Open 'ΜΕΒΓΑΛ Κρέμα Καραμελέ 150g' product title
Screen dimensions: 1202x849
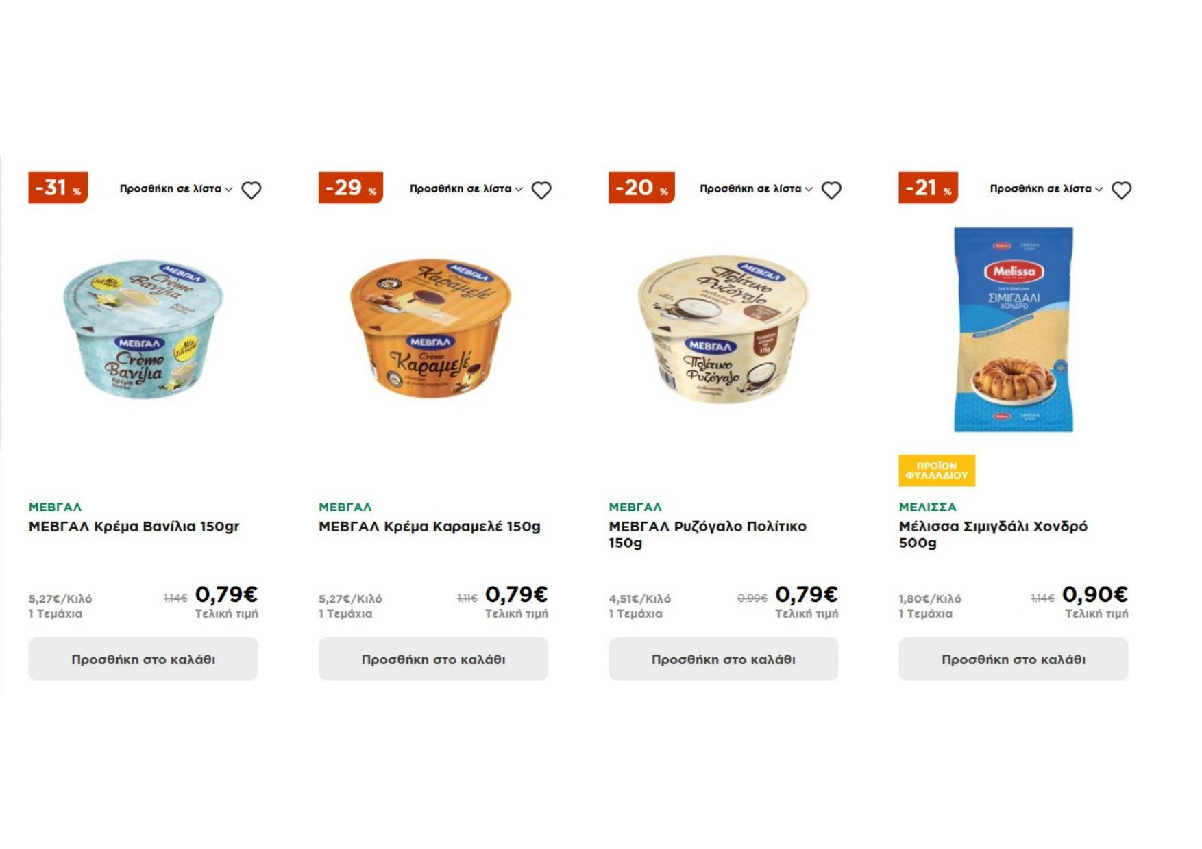tap(430, 527)
